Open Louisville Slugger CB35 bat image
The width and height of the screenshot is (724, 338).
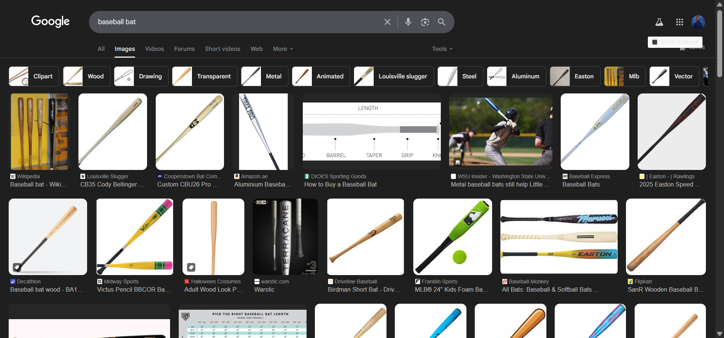(x=113, y=132)
